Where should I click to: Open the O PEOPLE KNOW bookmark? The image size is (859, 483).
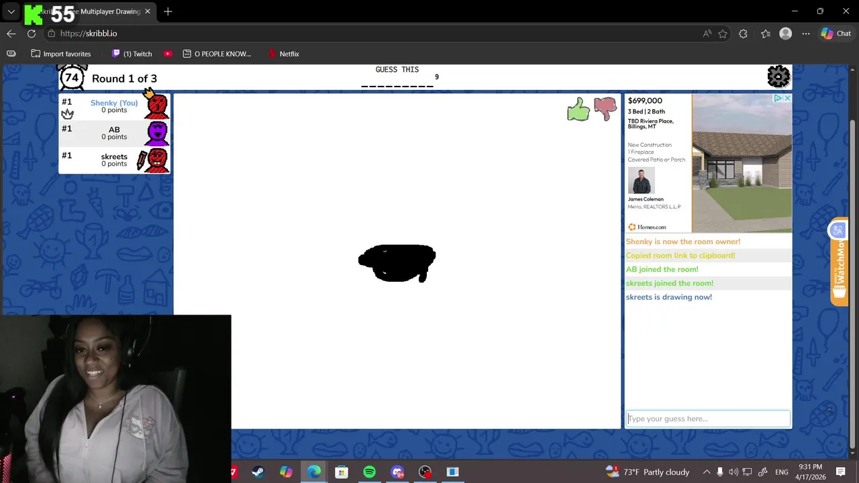pyautogui.click(x=217, y=54)
